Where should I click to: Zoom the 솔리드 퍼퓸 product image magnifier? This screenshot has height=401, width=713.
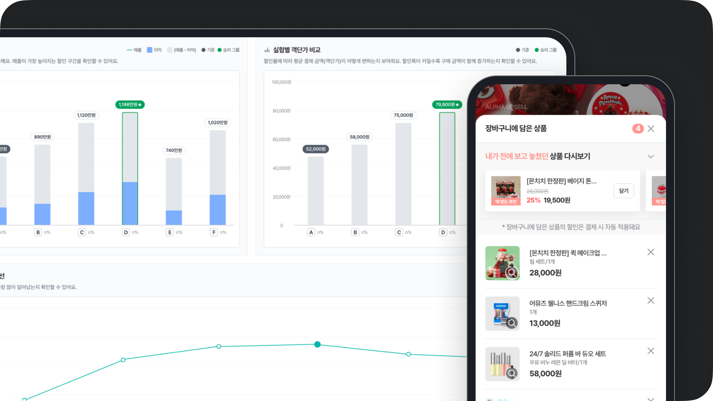pos(512,373)
